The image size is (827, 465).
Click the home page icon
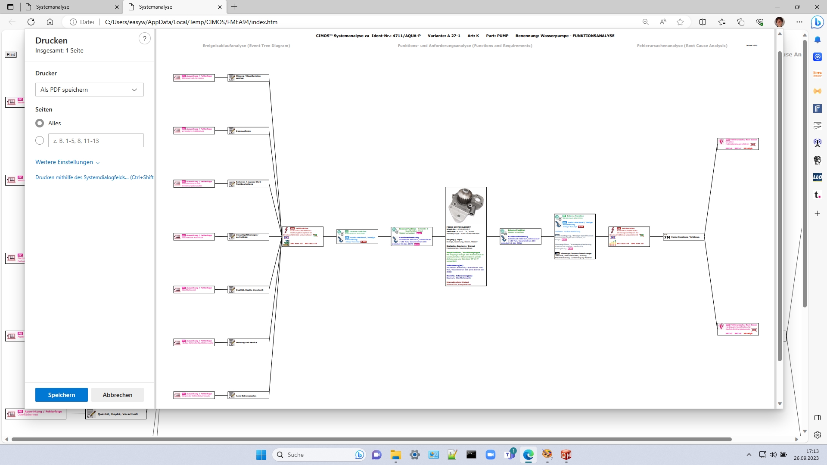pyautogui.click(x=50, y=22)
